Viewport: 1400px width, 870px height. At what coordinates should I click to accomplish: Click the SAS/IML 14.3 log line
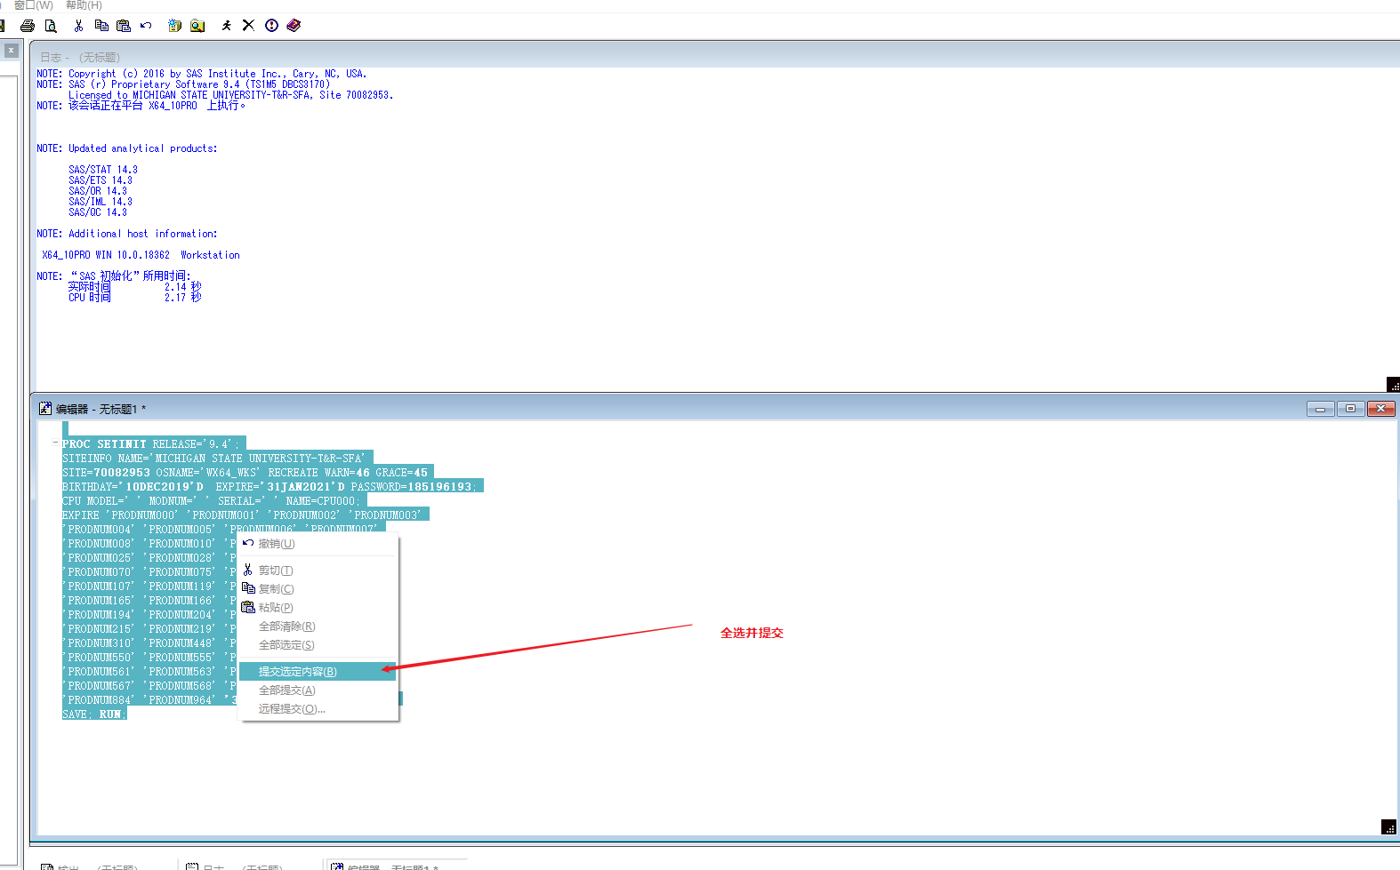[101, 202]
